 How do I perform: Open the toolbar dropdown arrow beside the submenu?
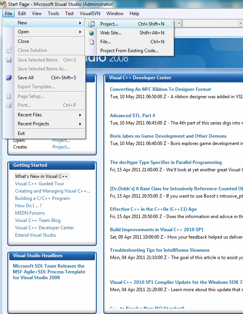[179, 24]
